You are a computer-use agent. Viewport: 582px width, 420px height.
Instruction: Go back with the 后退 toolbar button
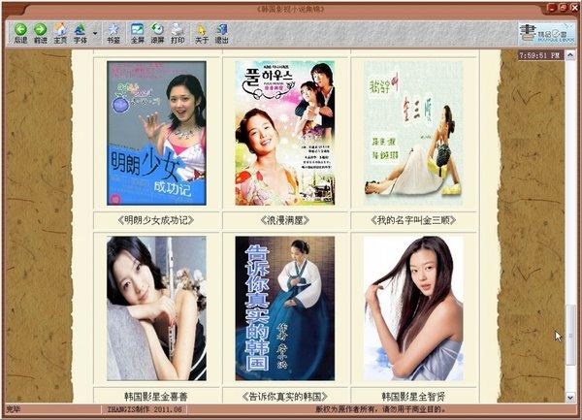coord(20,33)
